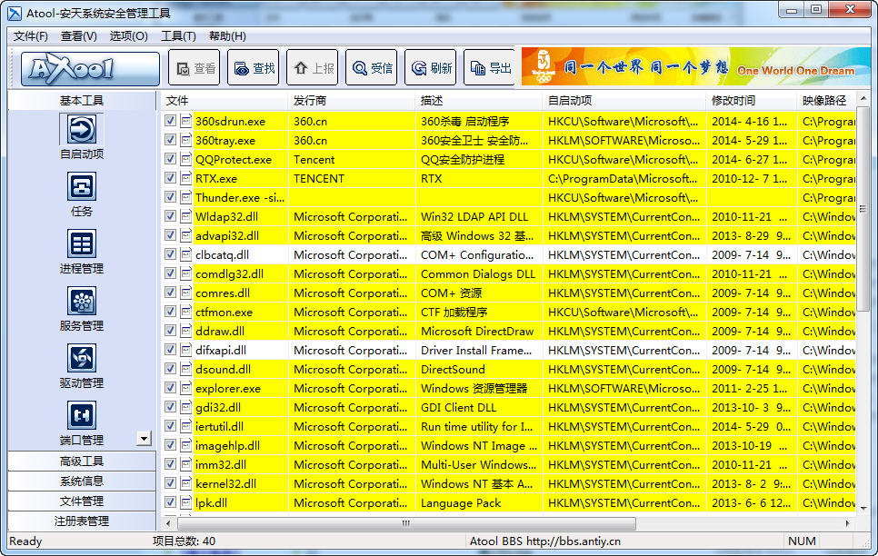
Task: Sort by the 发行商 column header
Action: coord(352,101)
